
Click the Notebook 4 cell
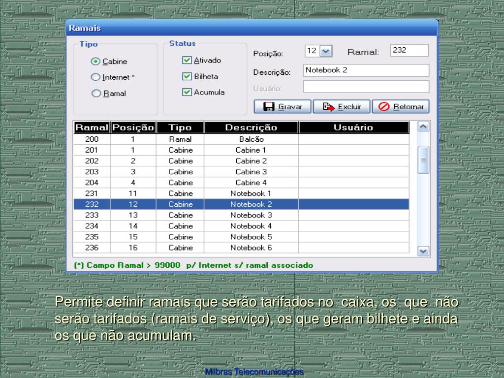(x=251, y=226)
